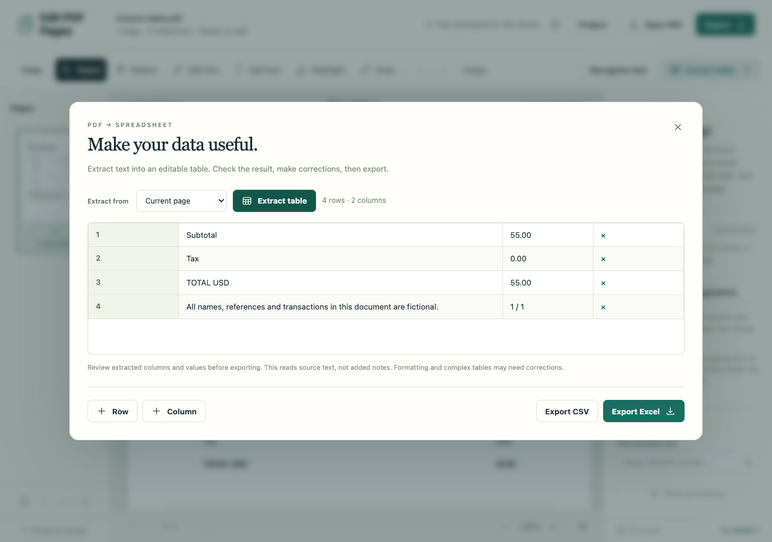
Task: Select the '1 / 1' cell
Action: pos(548,307)
